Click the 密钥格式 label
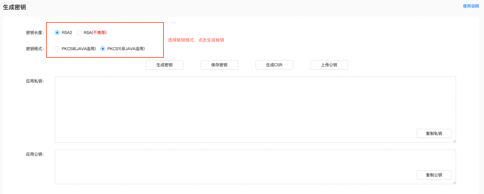 tap(35, 49)
